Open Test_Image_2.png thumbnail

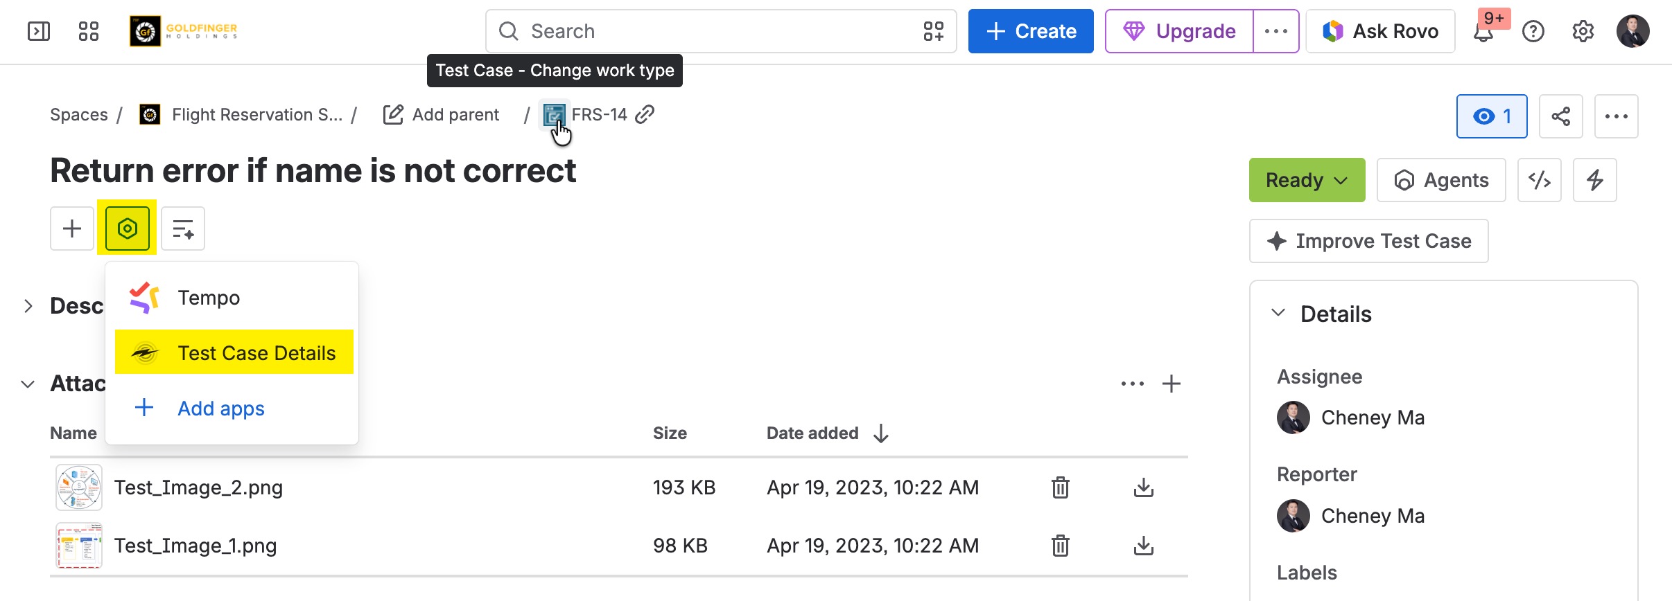click(79, 487)
